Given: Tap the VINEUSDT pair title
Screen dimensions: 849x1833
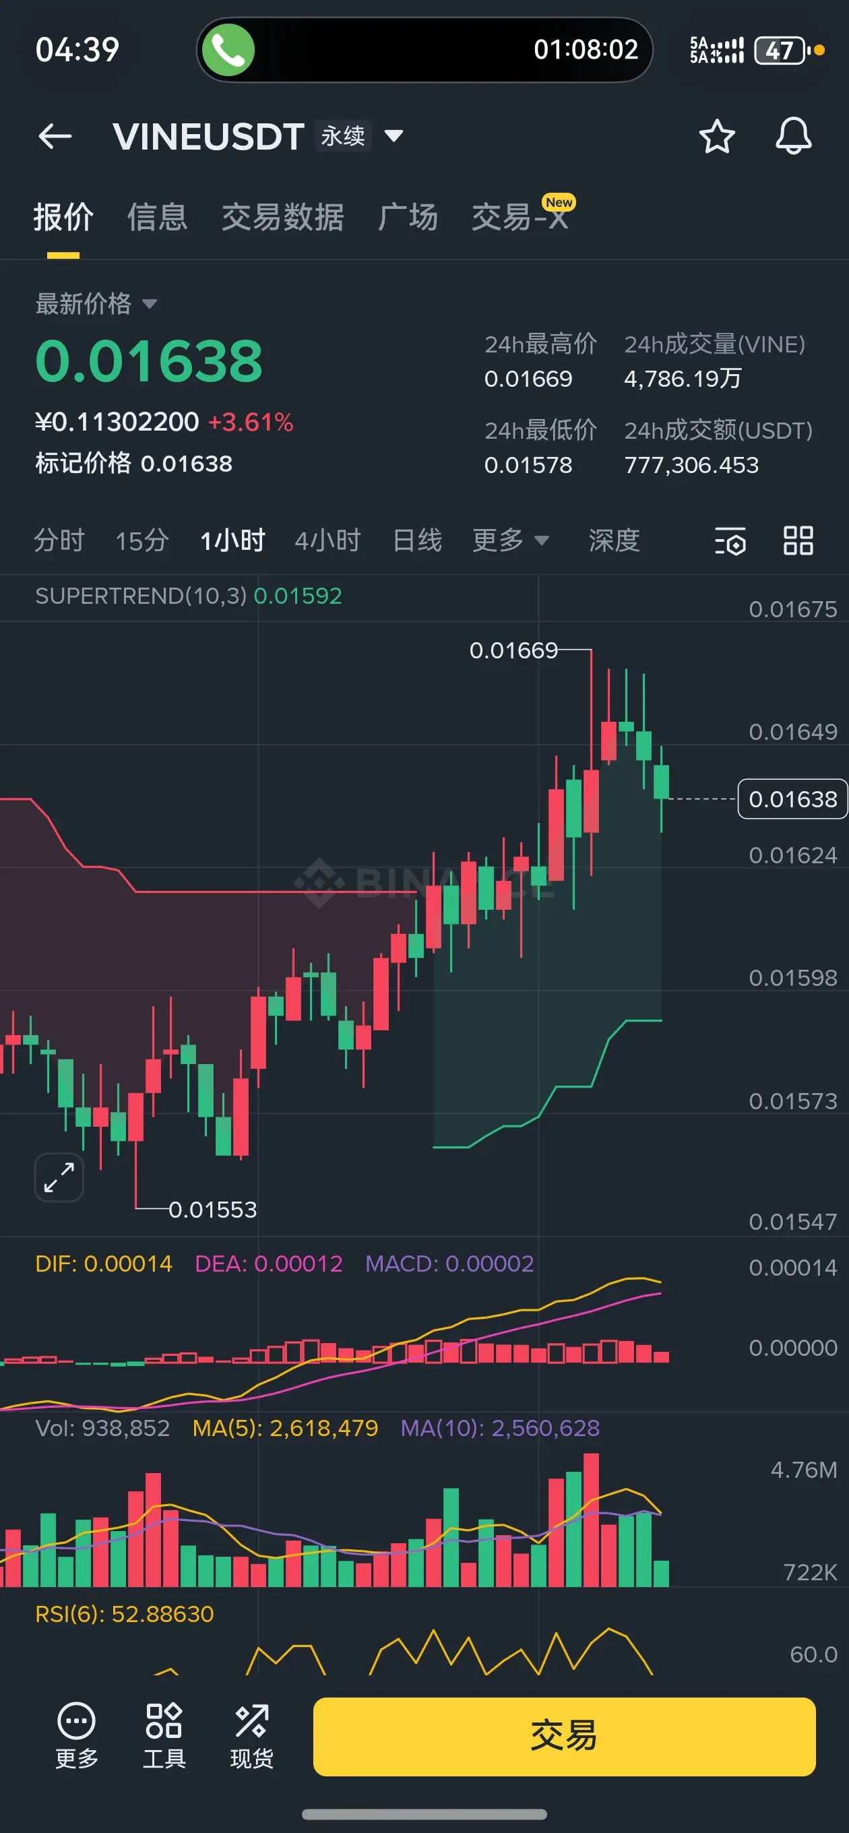Looking at the screenshot, I should pyautogui.click(x=208, y=136).
